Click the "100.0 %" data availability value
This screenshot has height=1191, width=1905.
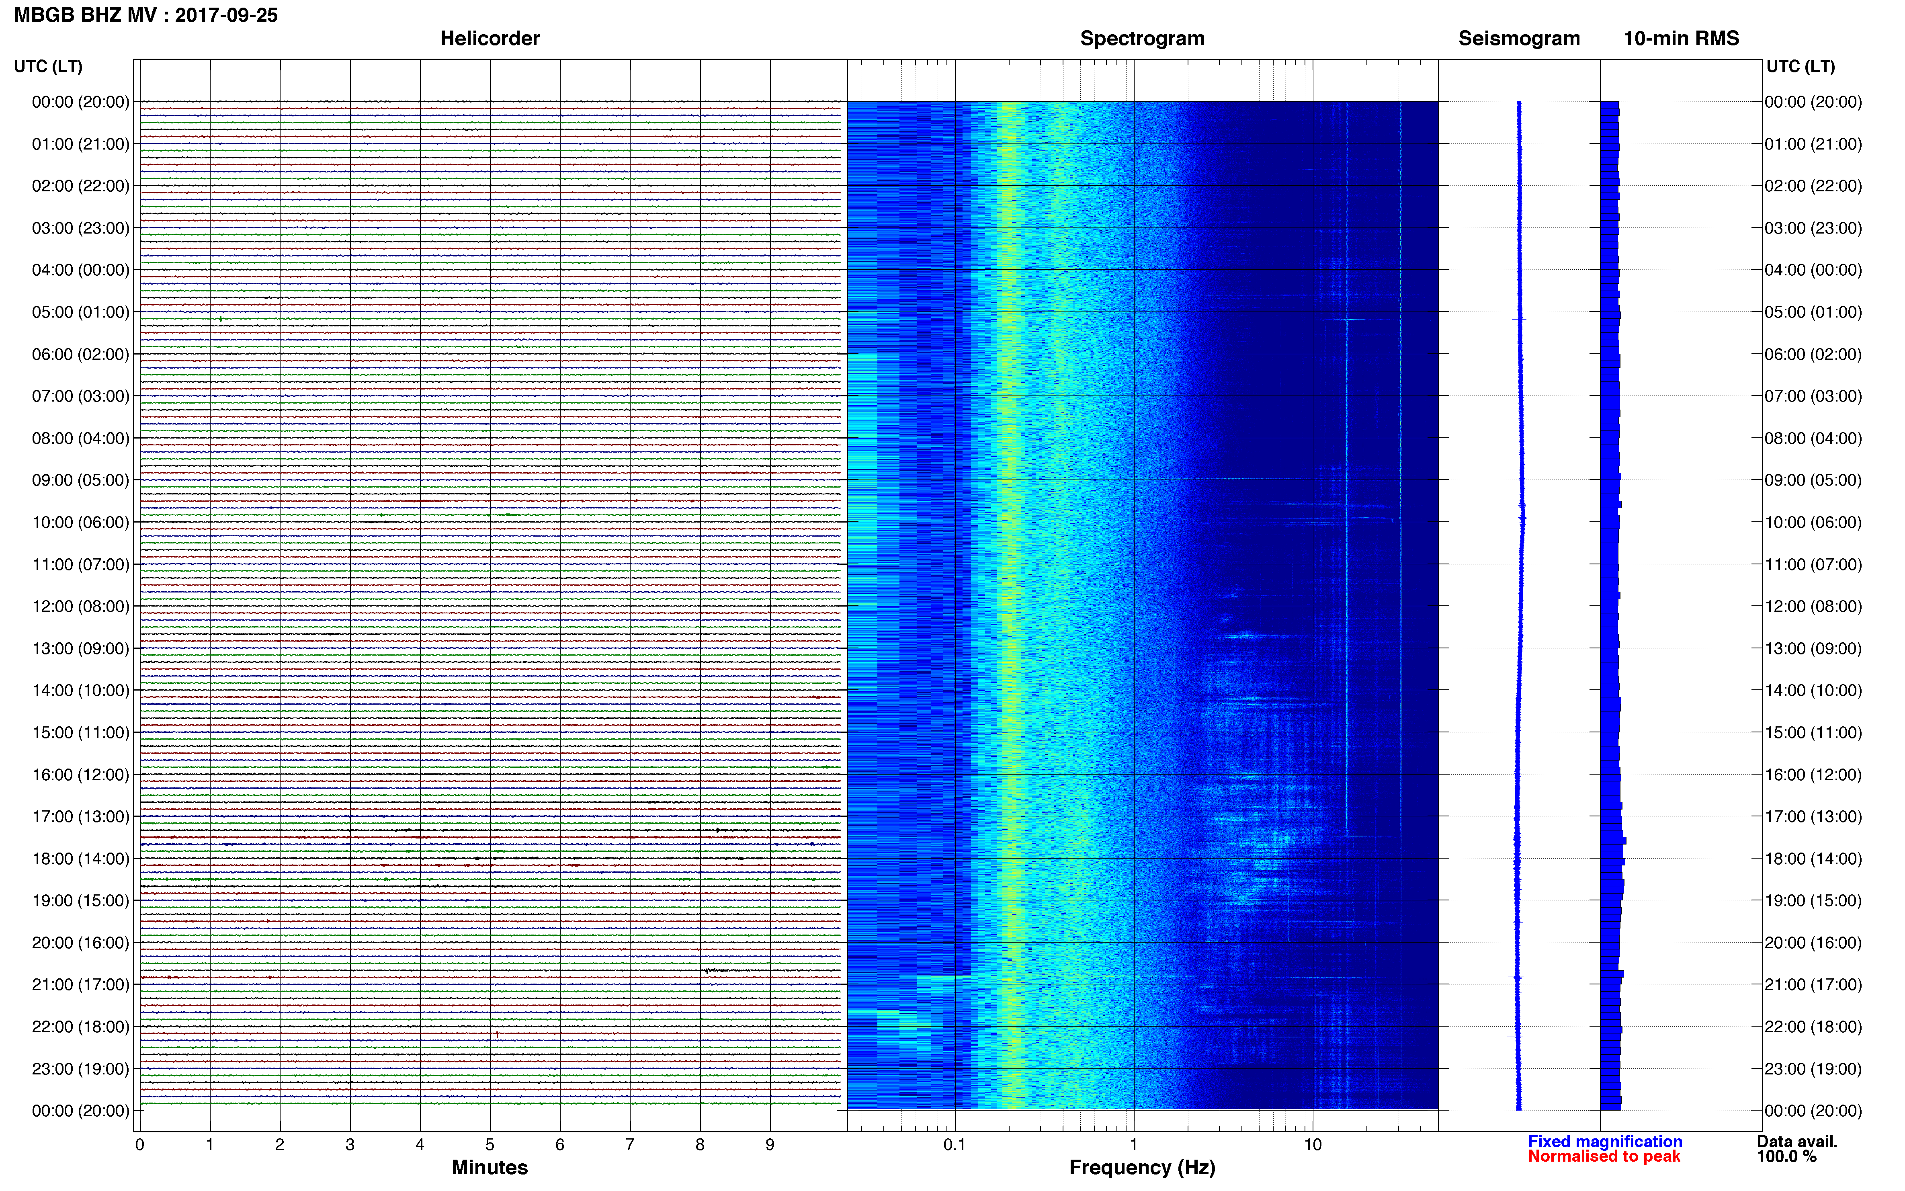[x=1786, y=1156]
